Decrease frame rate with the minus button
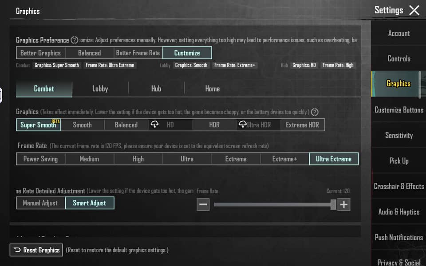426x266 pixels. (203, 204)
